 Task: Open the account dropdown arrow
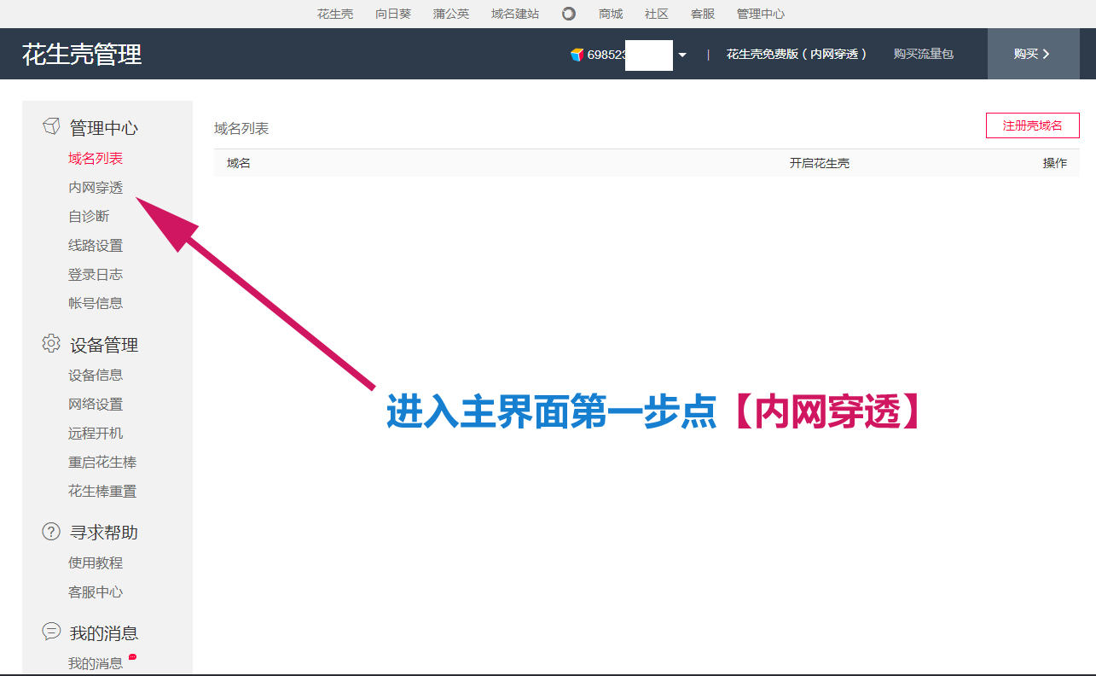(682, 55)
